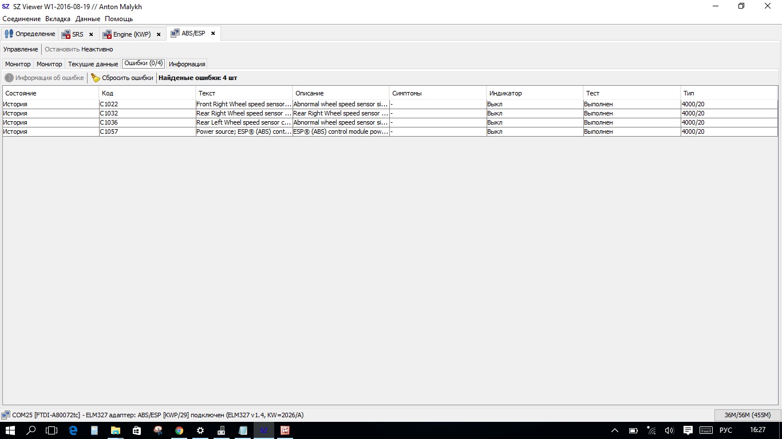This screenshot has width=782, height=439.
Task: Click the memory usage indicator 36M/56M
Action: coord(747,415)
